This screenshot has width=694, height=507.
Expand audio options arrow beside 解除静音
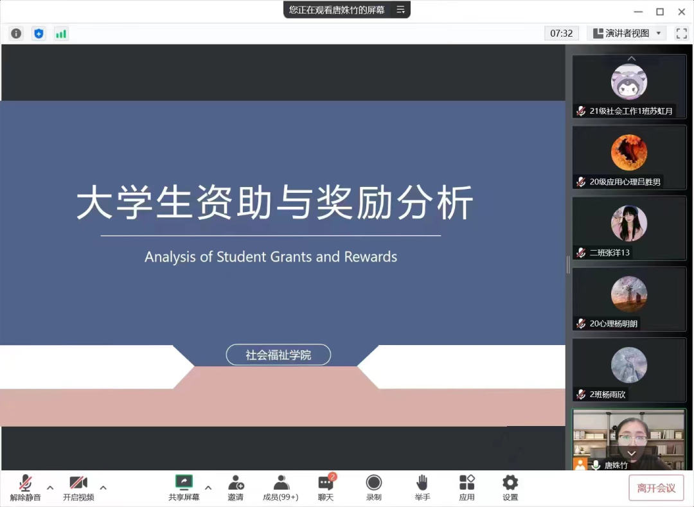[x=50, y=488]
